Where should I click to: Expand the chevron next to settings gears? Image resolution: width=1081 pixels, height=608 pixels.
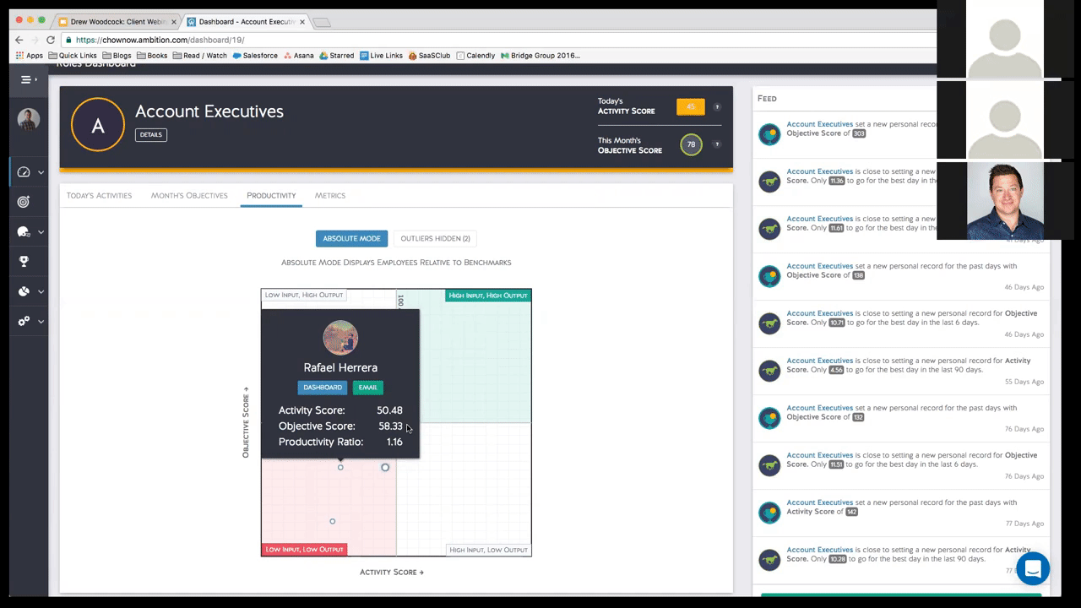[x=41, y=322]
